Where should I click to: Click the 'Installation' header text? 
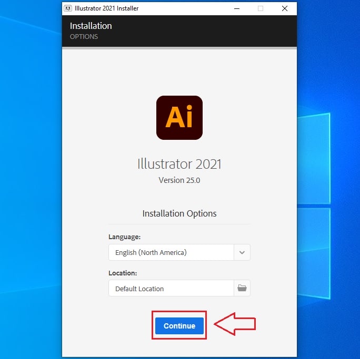click(91, 26)
